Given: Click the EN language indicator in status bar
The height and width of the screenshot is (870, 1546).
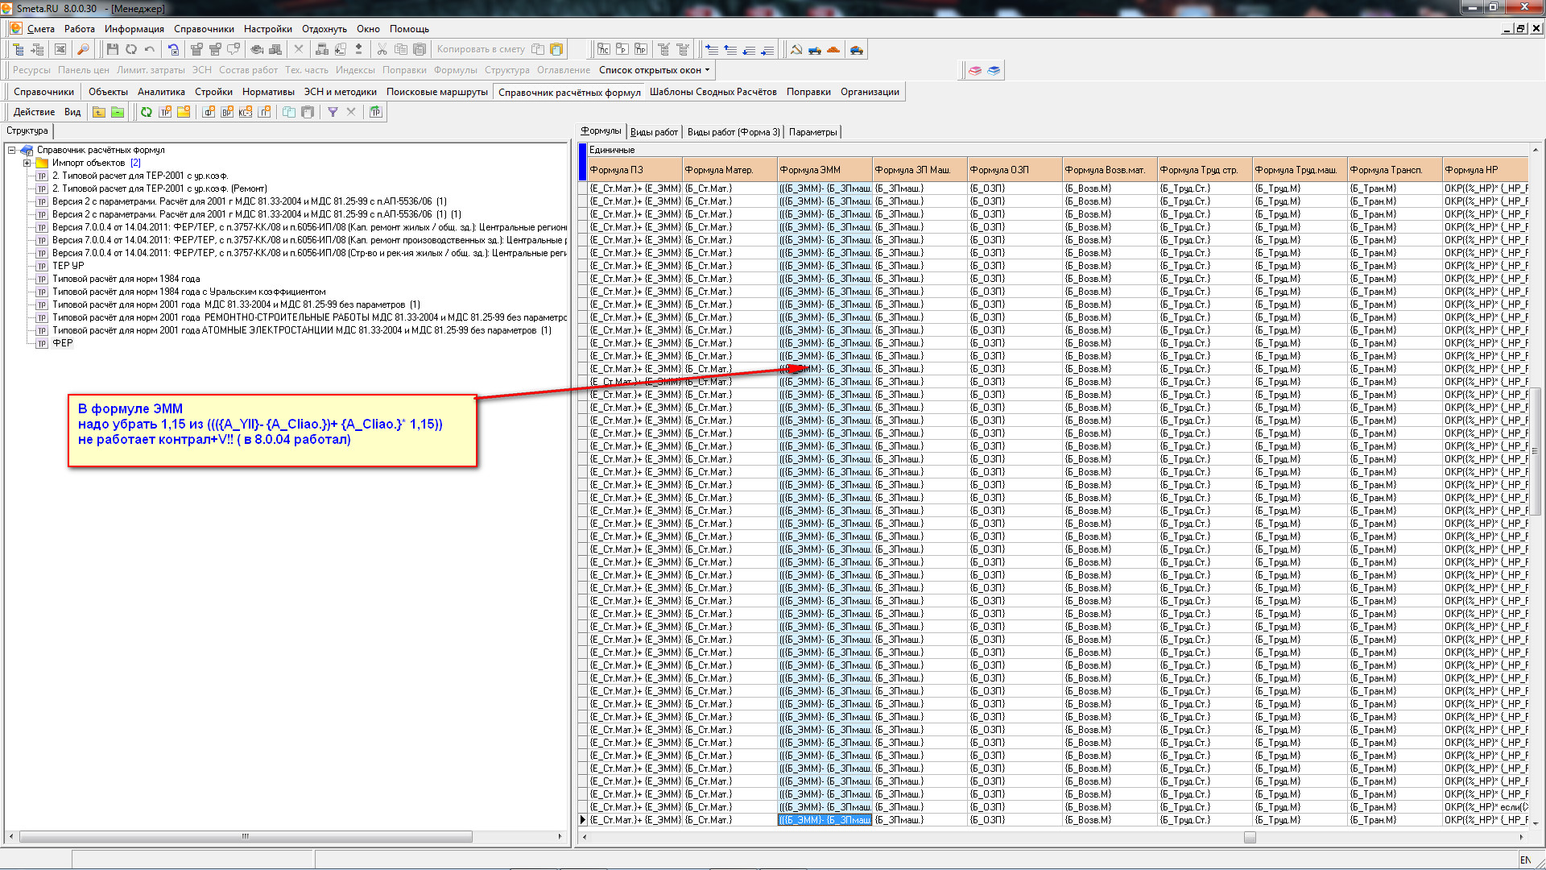Looking at the screenshot, I should (x=1525, y=860).
